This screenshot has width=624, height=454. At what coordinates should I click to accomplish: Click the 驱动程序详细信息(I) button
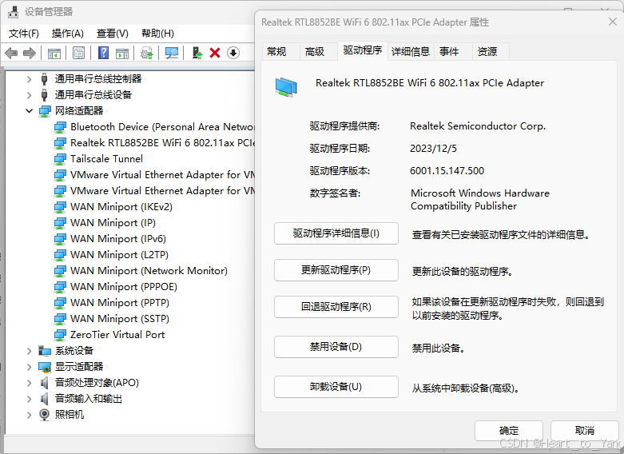click(x=336, y=233)
